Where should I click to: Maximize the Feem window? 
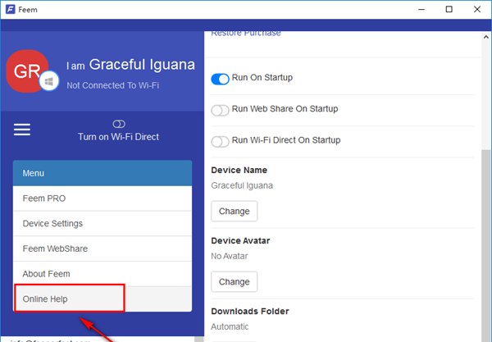tap(449, 9)
